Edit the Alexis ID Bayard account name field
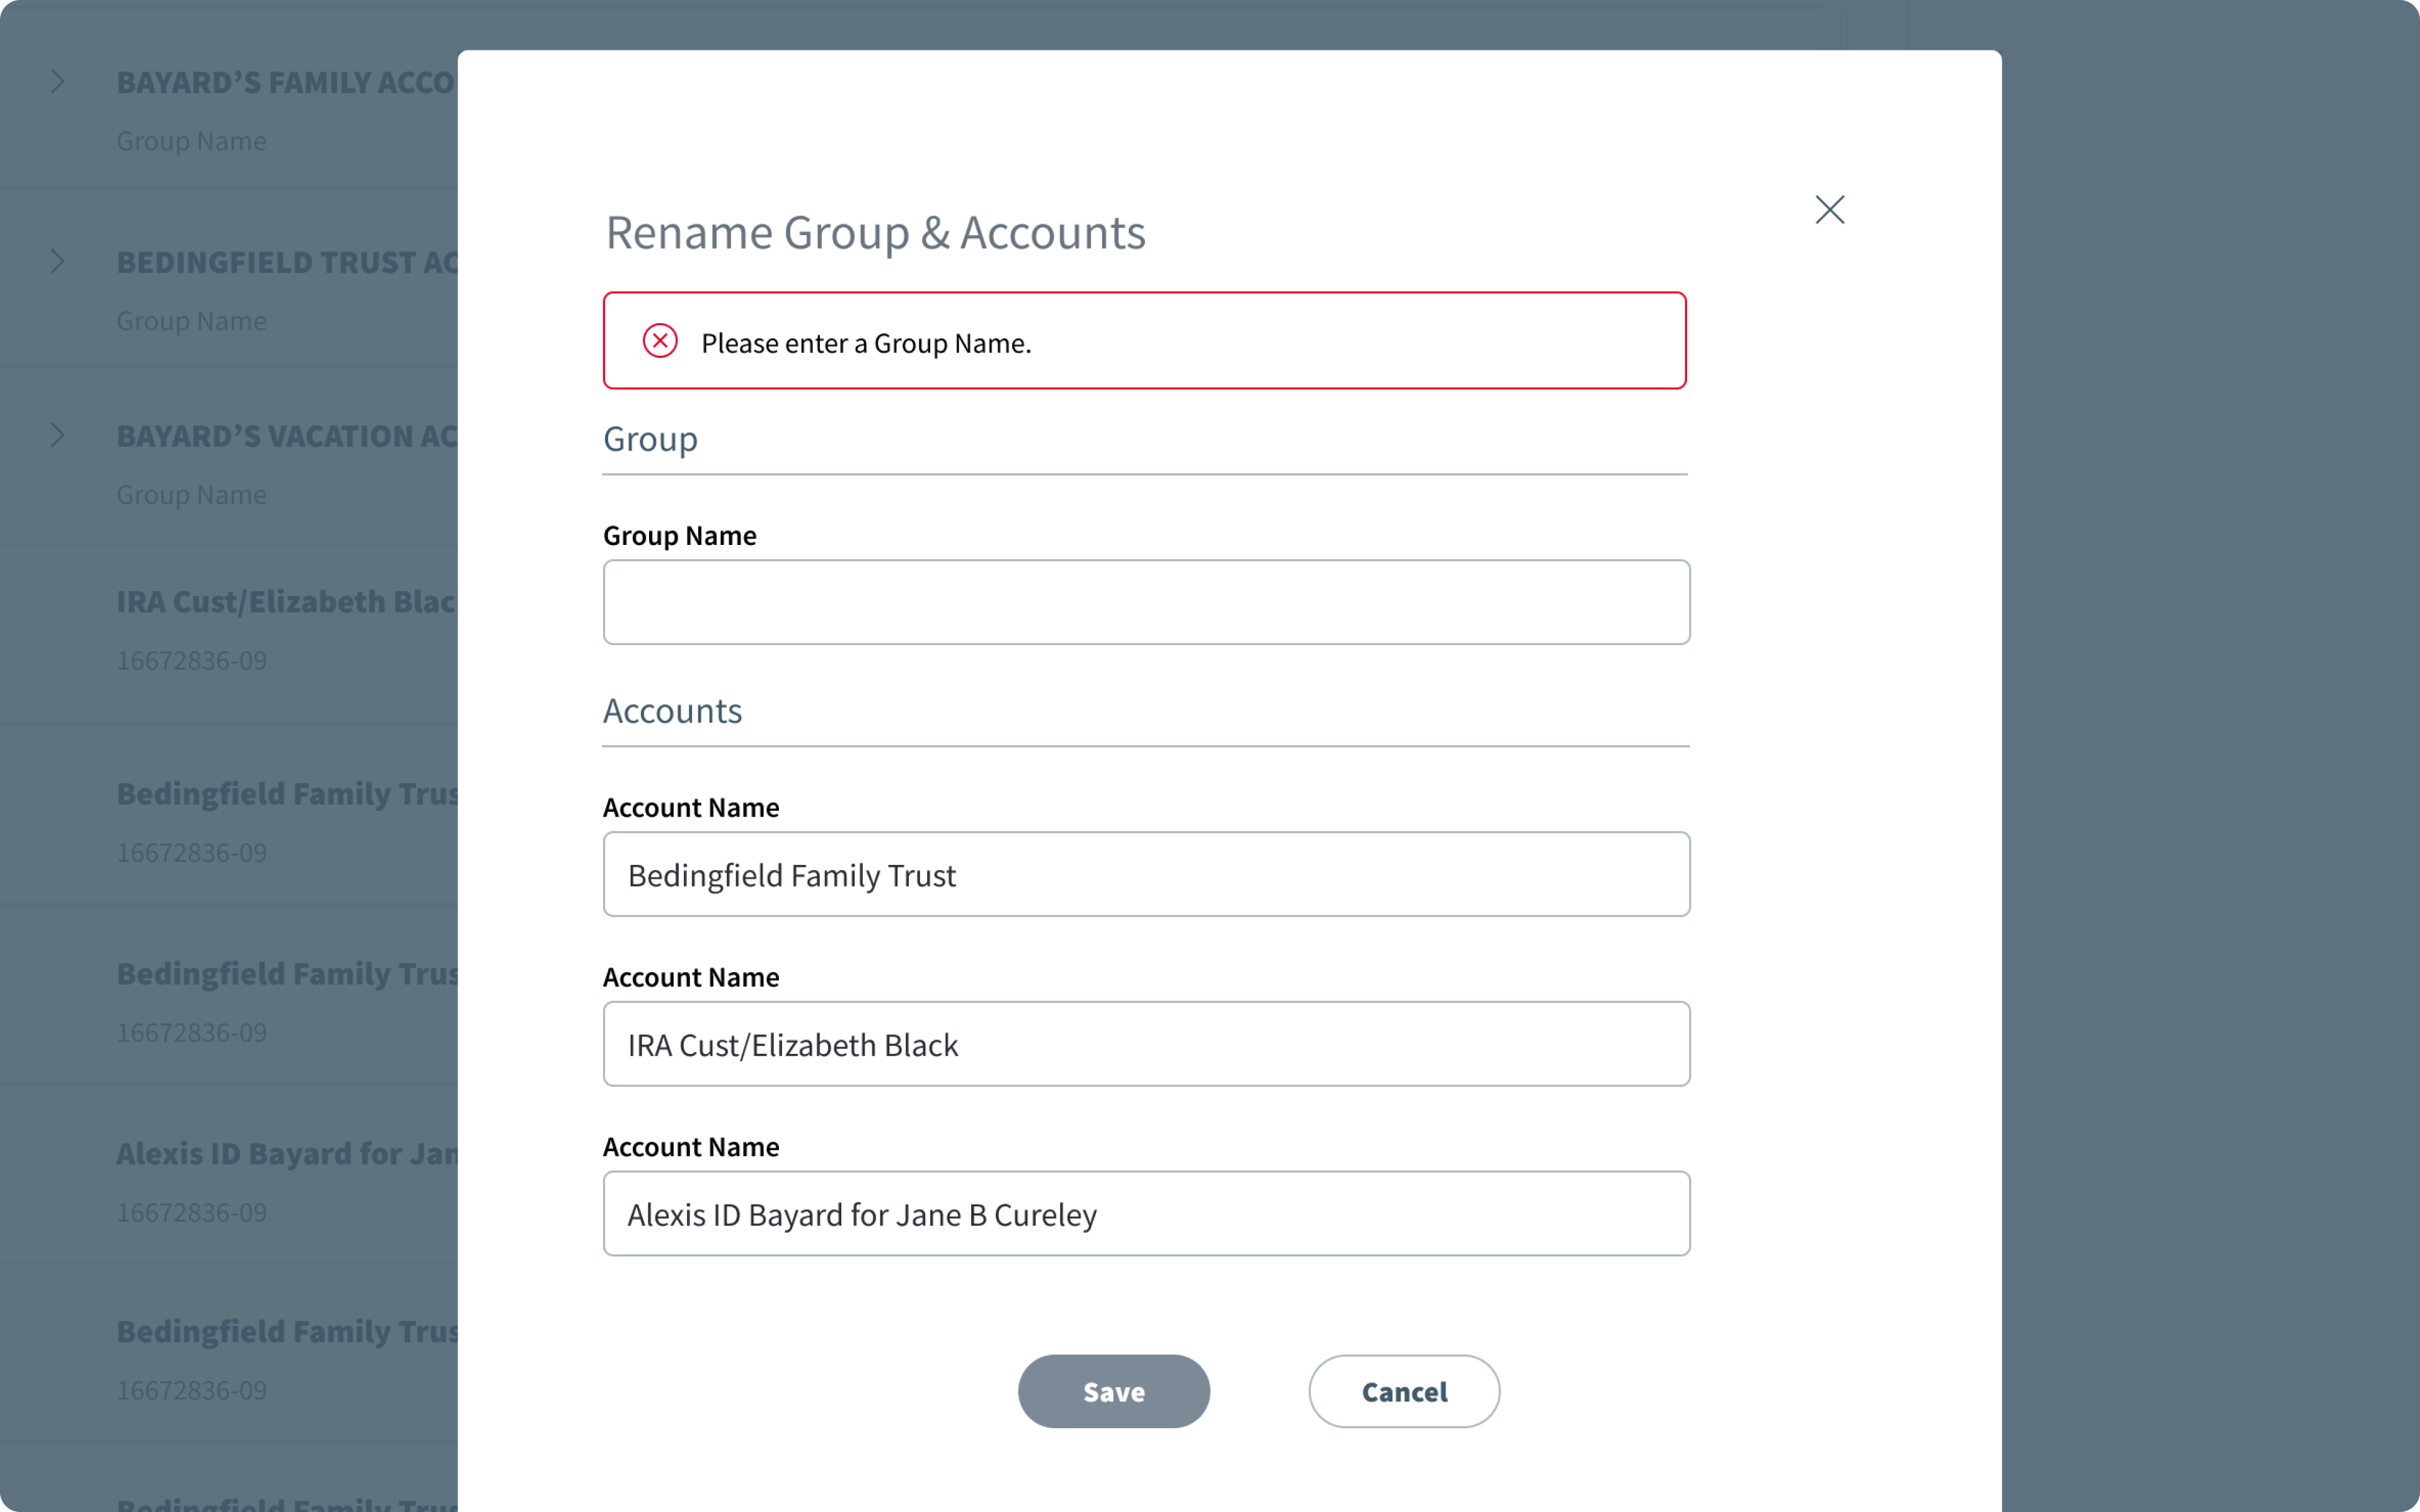 (x=1146, y=1214)
